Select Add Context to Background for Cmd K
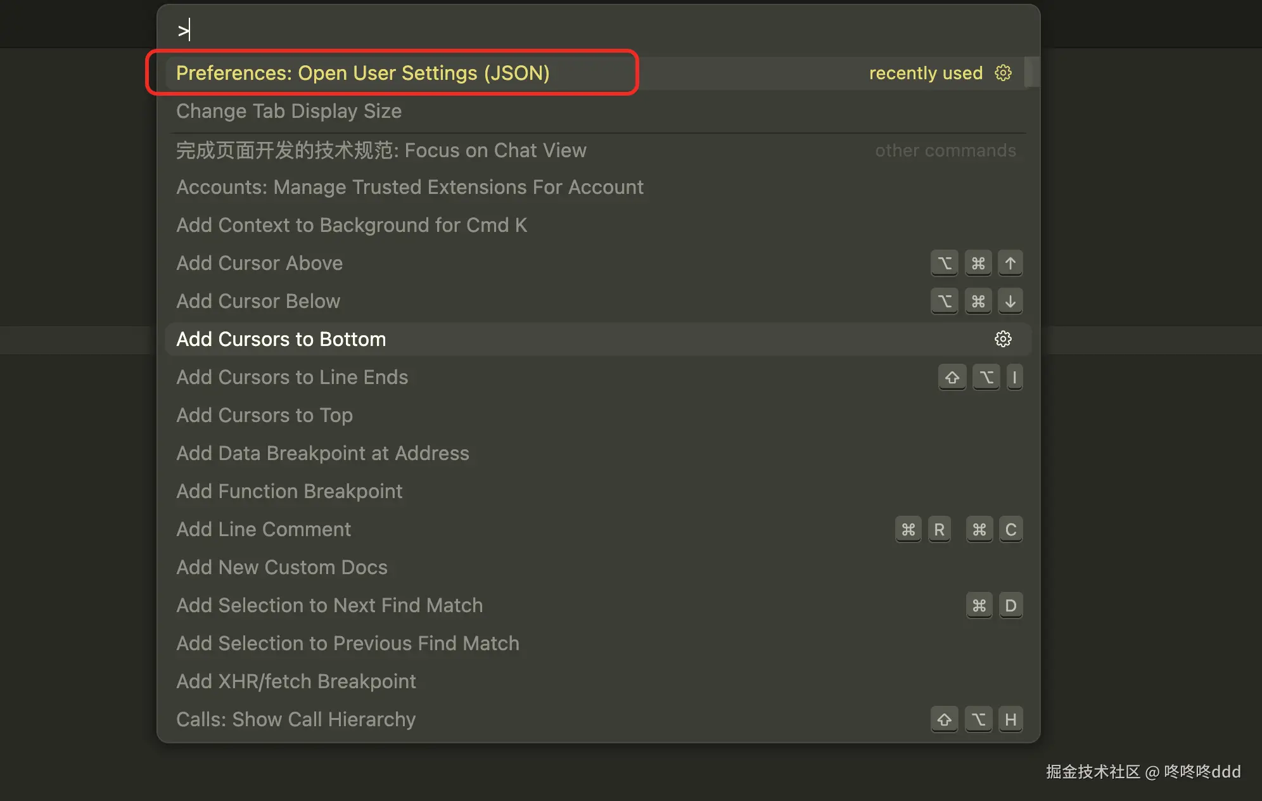This screenshot has width=1262, height=801. pyautogui.click(x=352, y=225)
